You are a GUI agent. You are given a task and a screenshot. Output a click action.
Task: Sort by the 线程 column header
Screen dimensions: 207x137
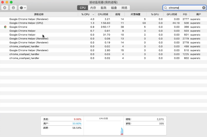[118, 14]
